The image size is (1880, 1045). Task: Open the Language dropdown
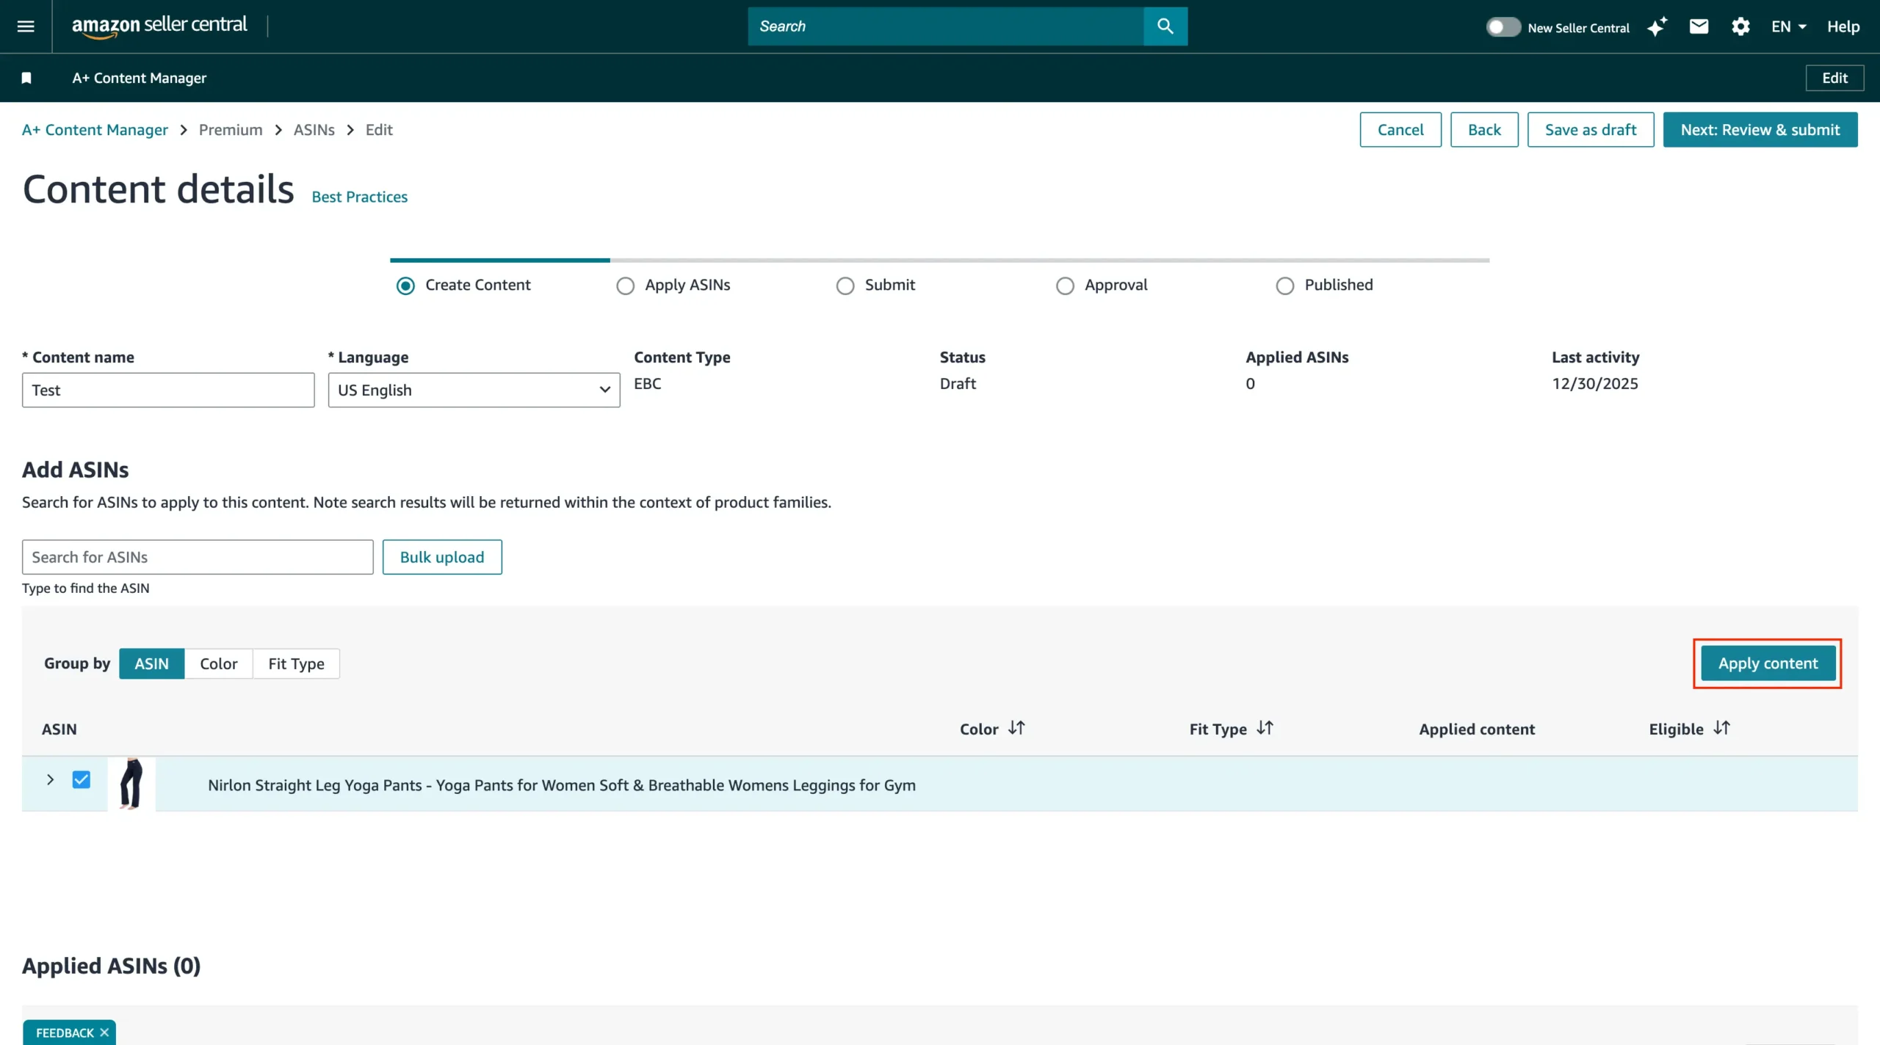tap(474, 390)
